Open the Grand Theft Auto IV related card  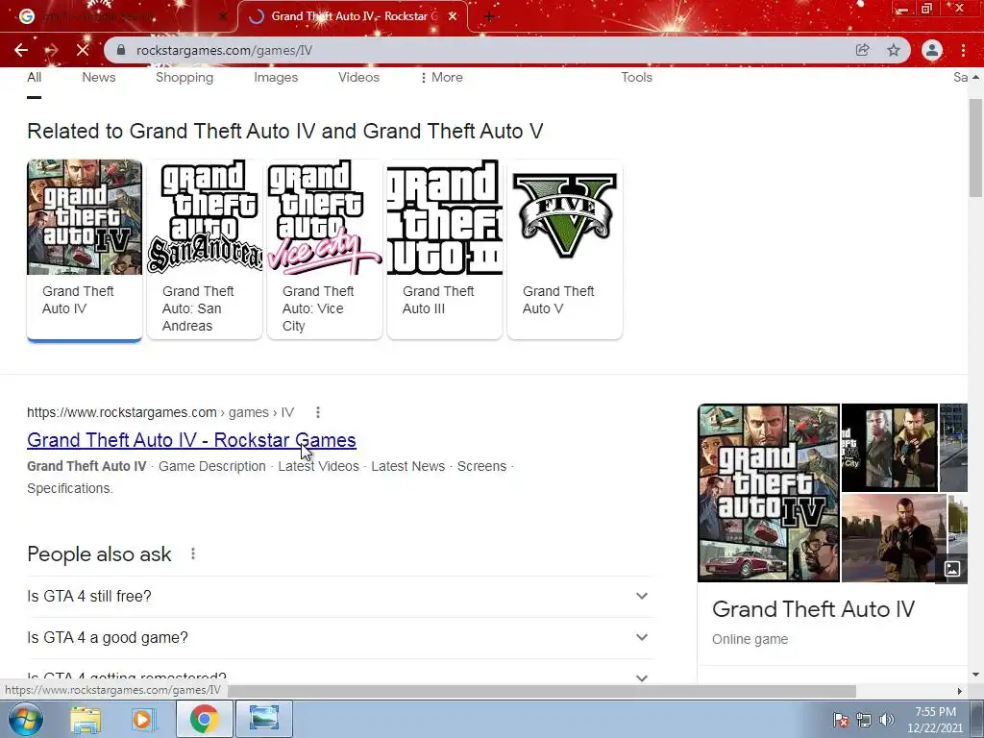click(85, 249)
